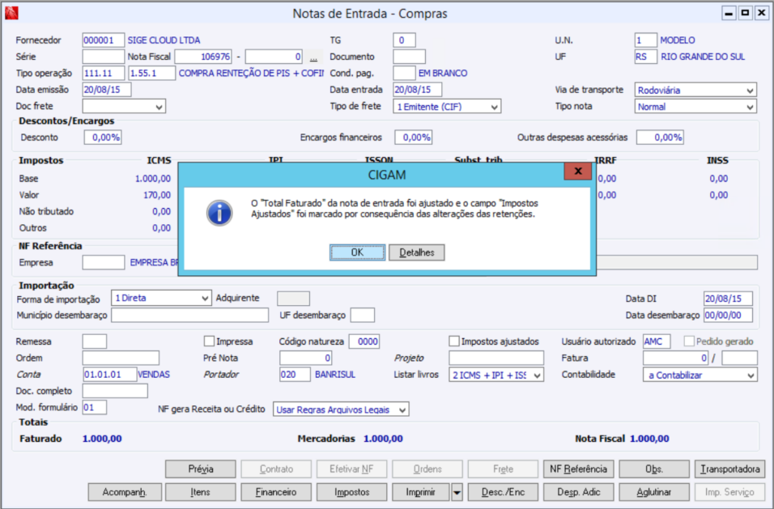This screenshot has width=774, height=509.
Task: Click the UF field containing RS
Action: click(645, 57)
